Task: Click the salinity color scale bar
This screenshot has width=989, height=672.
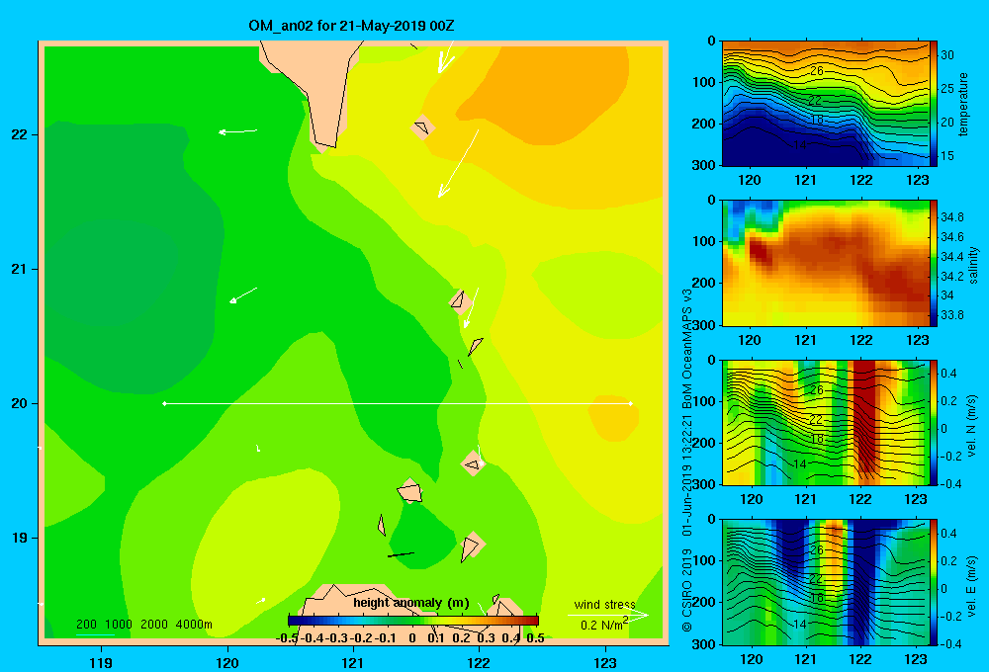Action: pyautogui.click(x=934, y=263)
